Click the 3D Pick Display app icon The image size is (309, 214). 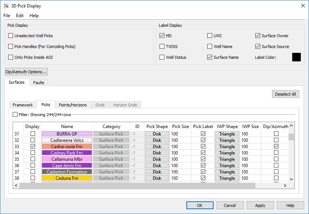tap(6, 6)
